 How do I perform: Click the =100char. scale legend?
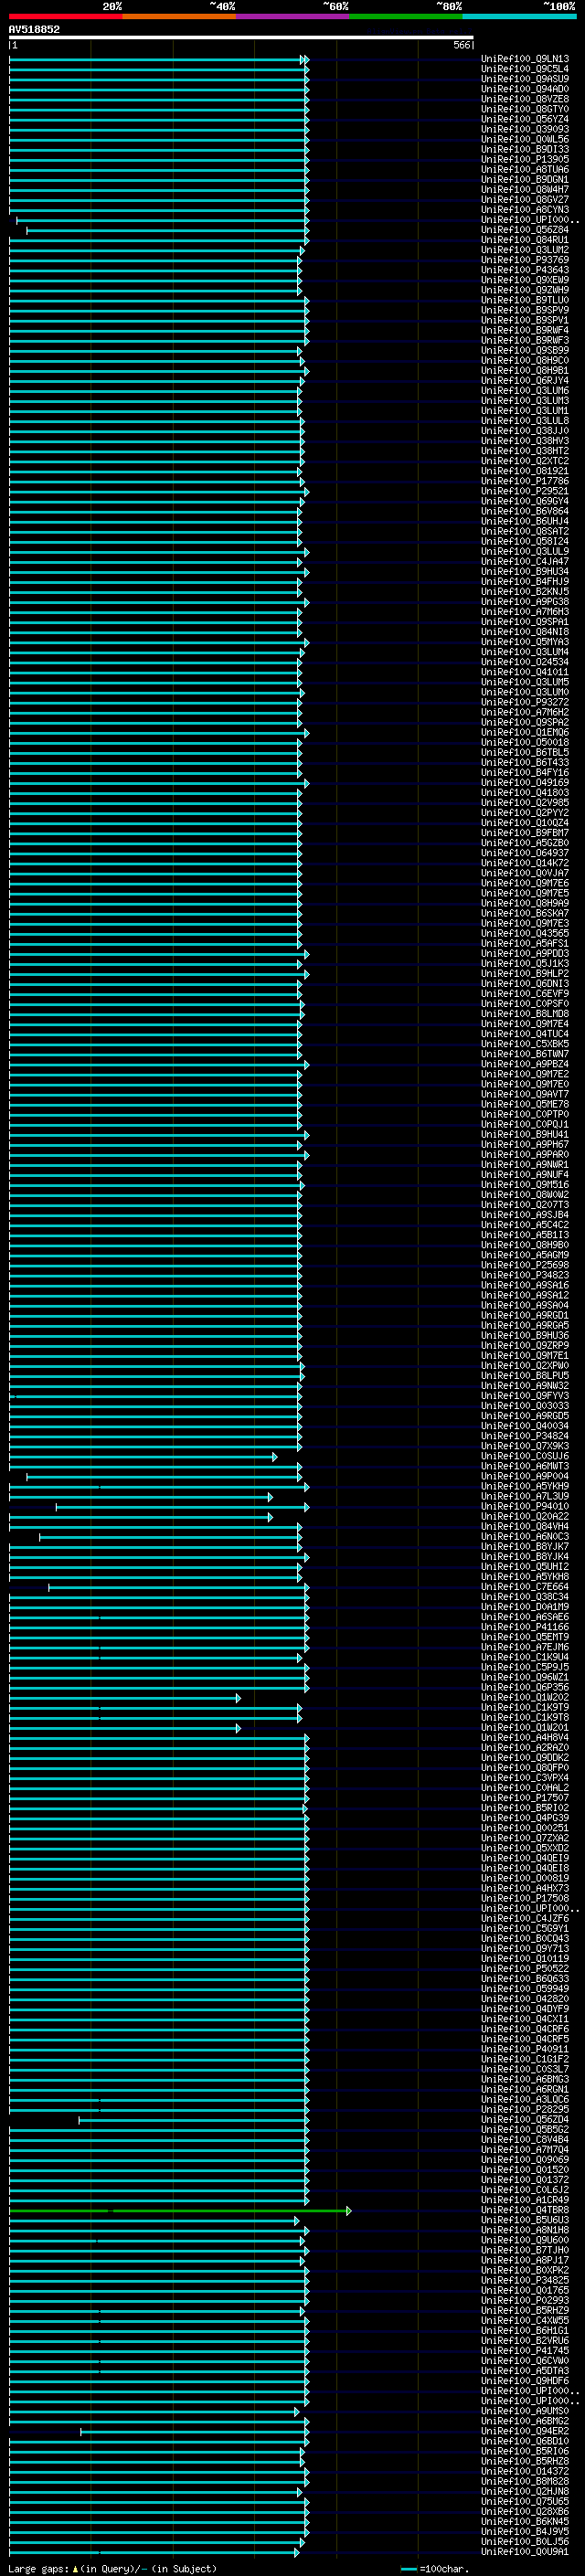point(434,2569)
